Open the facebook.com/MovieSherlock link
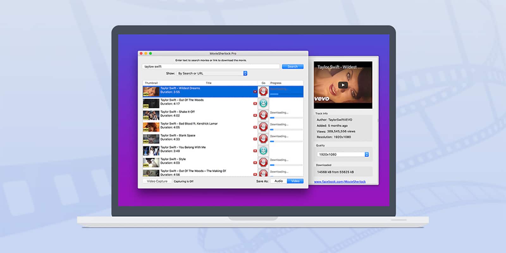The height and width of the screenshot is (253, 506). [x=340, y=182]
